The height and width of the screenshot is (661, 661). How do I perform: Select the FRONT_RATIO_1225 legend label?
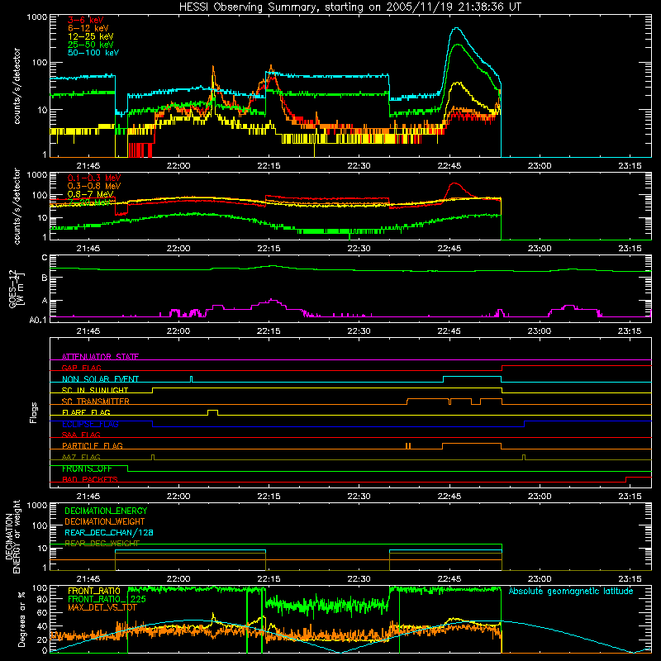pos(107,599)
